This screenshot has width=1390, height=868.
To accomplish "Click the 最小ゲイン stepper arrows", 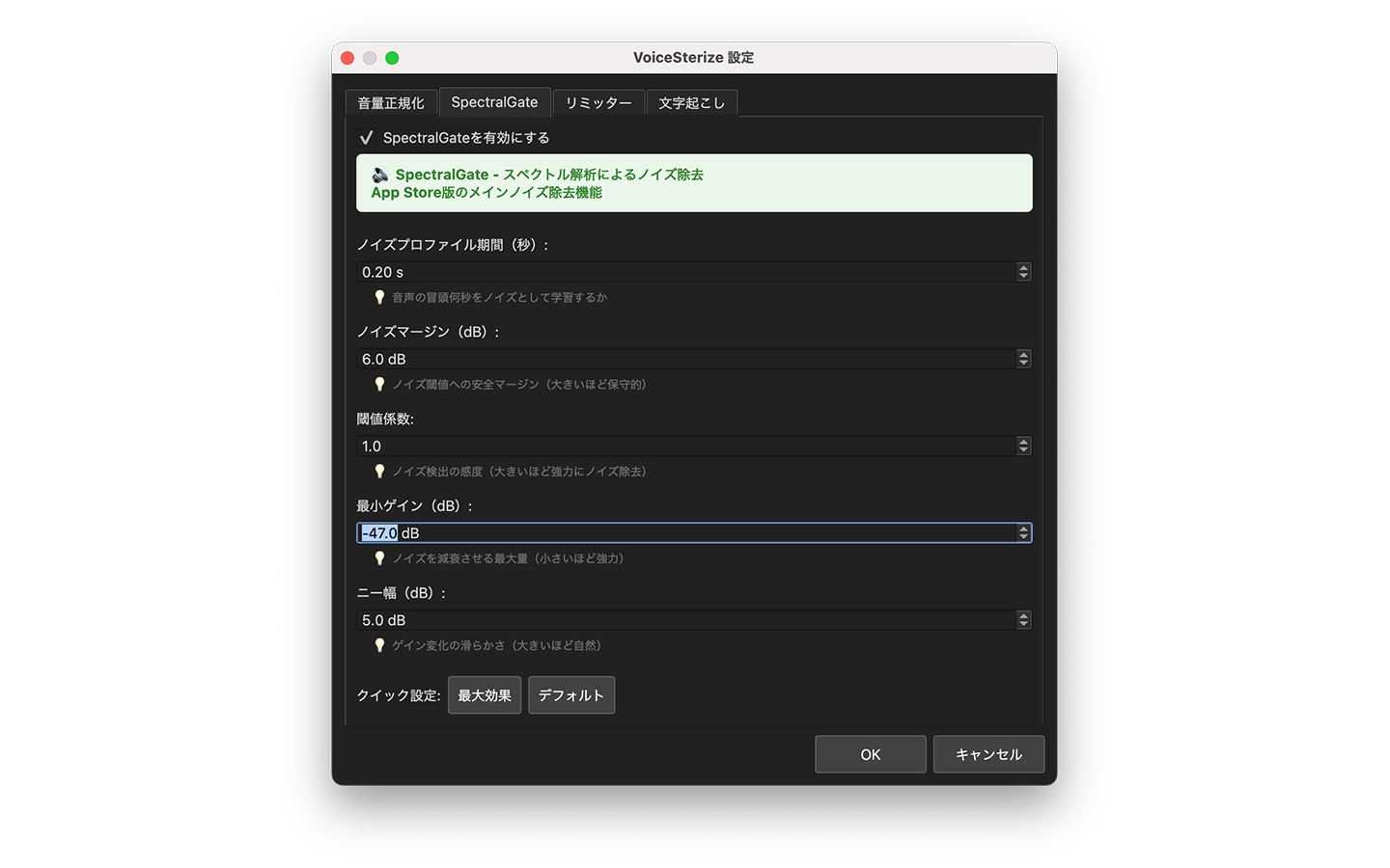I will click(1023, 532).
